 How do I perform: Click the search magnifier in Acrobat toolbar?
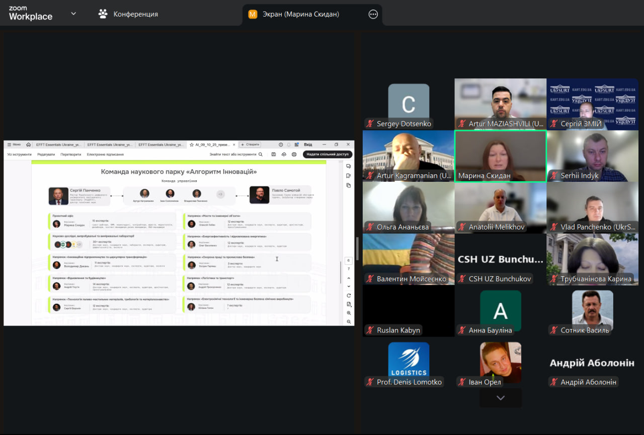click(x=260, y=154)
